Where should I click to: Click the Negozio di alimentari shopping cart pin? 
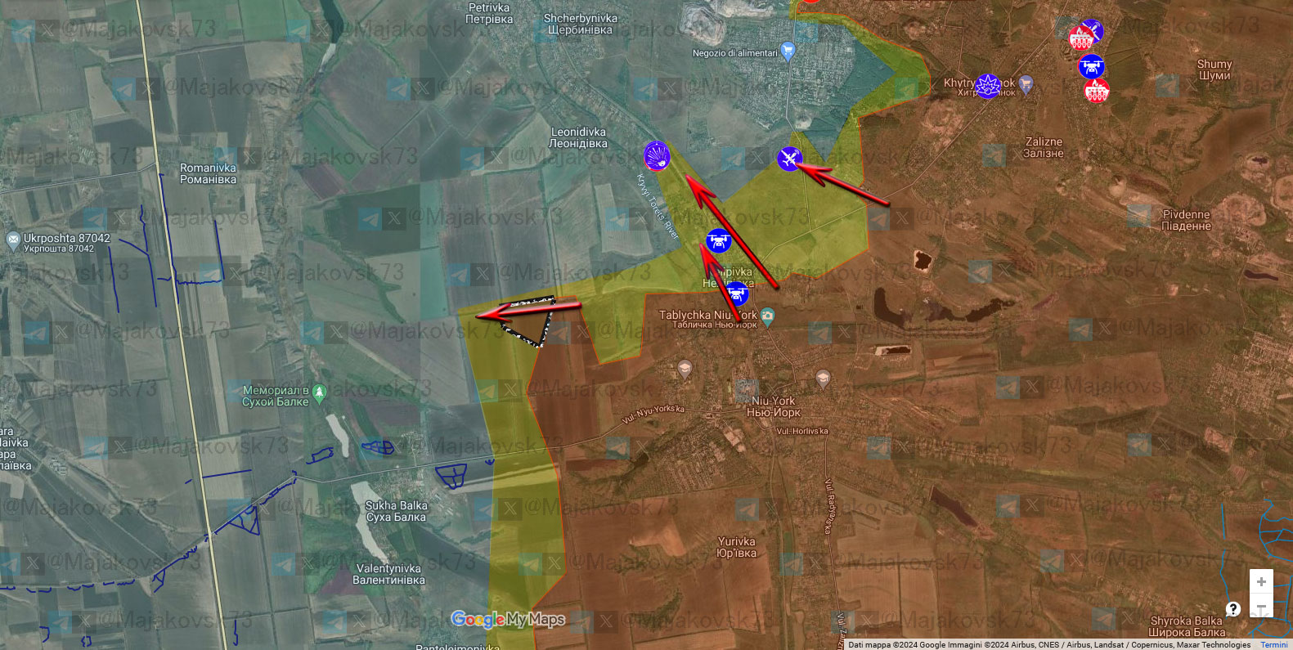pyautogui.click(x=788, y=52)
